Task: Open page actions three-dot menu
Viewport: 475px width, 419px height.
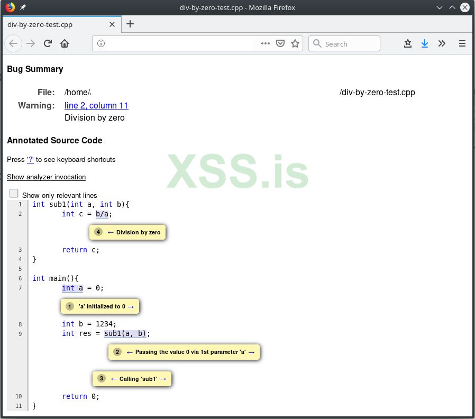Action: click(x=266, y=43)
